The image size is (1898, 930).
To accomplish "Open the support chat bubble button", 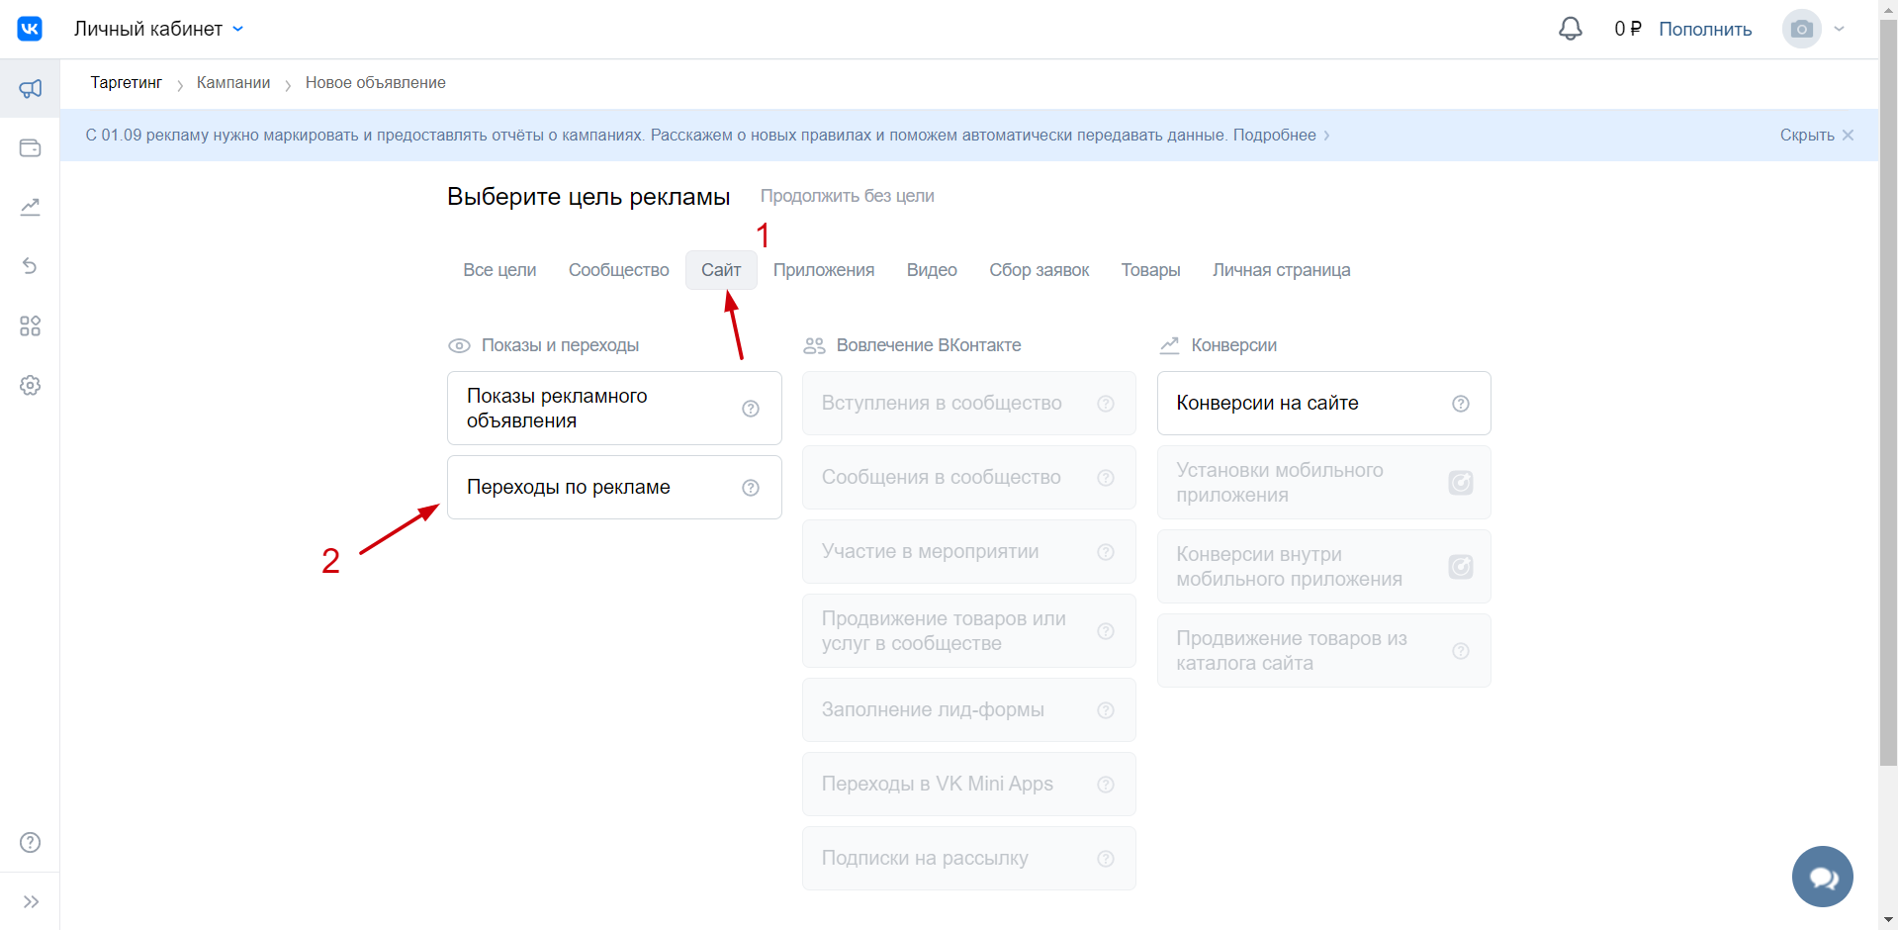I will point(1822,877).
